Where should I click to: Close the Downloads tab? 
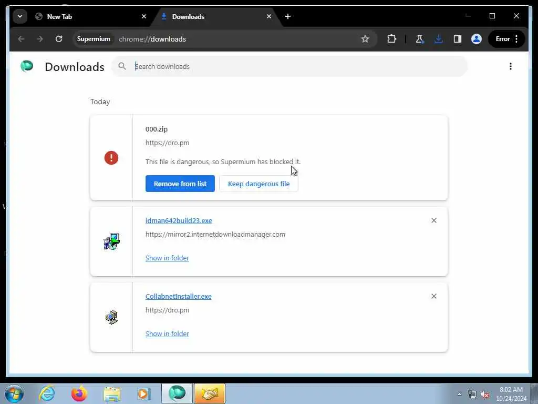click(x=269, y=16)
